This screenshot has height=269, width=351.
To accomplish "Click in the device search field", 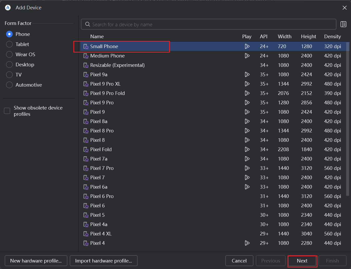I will (208, 24).
